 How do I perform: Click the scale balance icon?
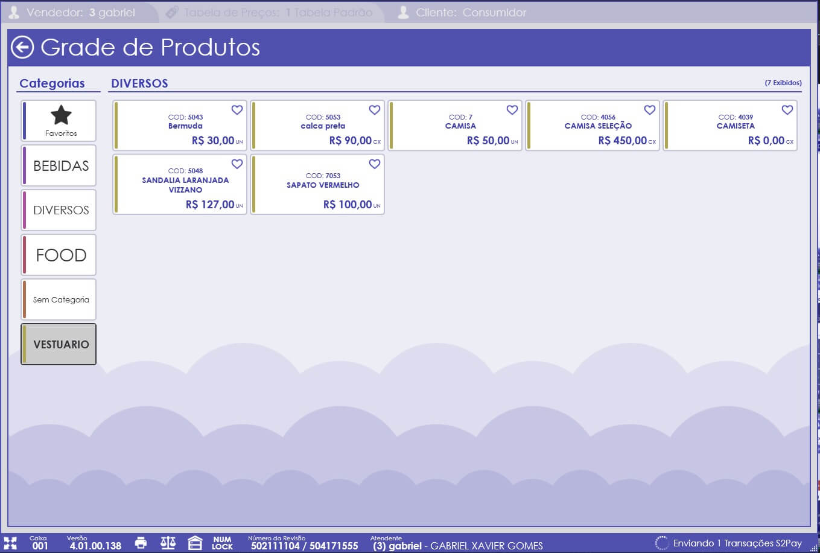[x=168, y=543]
